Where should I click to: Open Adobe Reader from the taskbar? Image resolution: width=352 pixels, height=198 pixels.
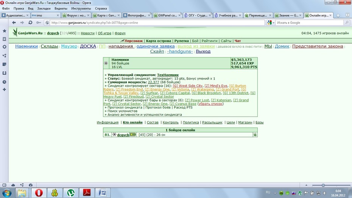pos(87,193)
